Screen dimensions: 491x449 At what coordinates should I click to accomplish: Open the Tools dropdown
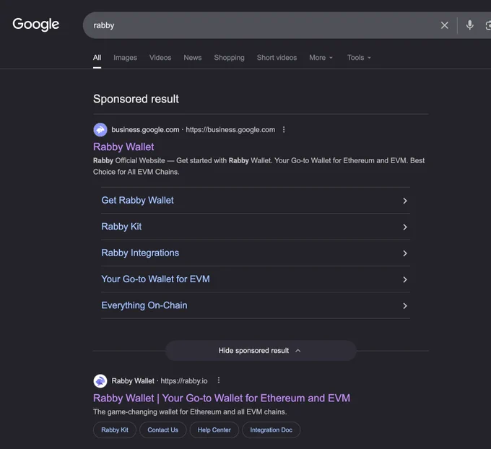pos(359,58)
